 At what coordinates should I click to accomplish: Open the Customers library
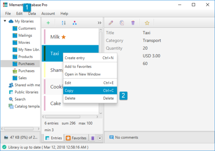(27, 28)
